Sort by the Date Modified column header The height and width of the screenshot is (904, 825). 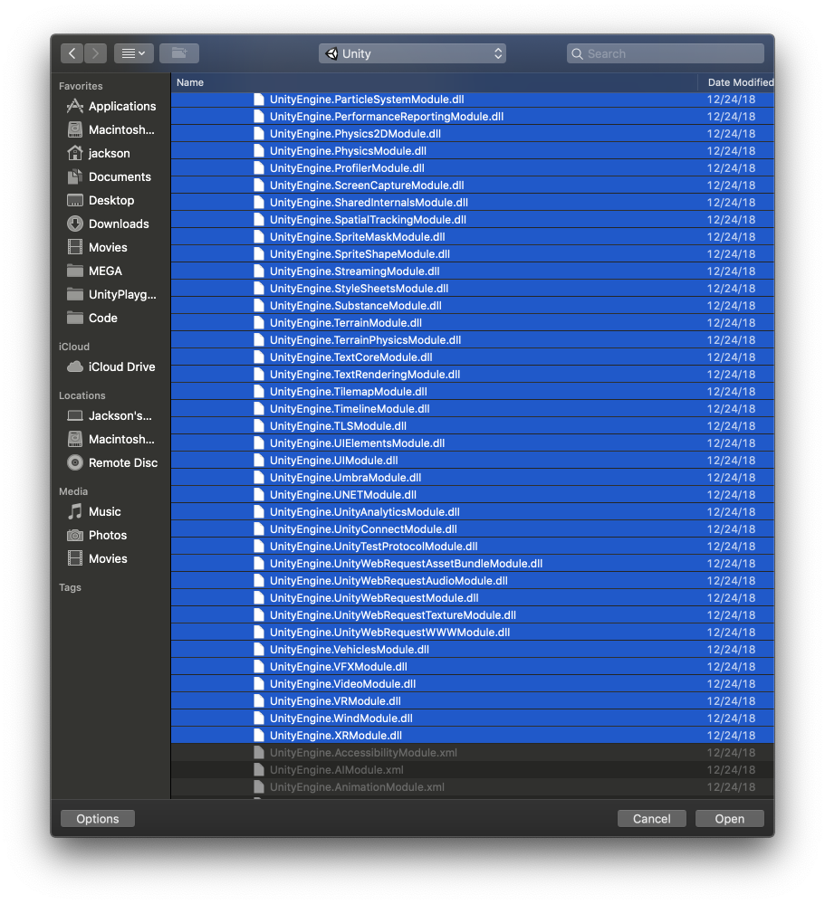click(x=737, y=82)
